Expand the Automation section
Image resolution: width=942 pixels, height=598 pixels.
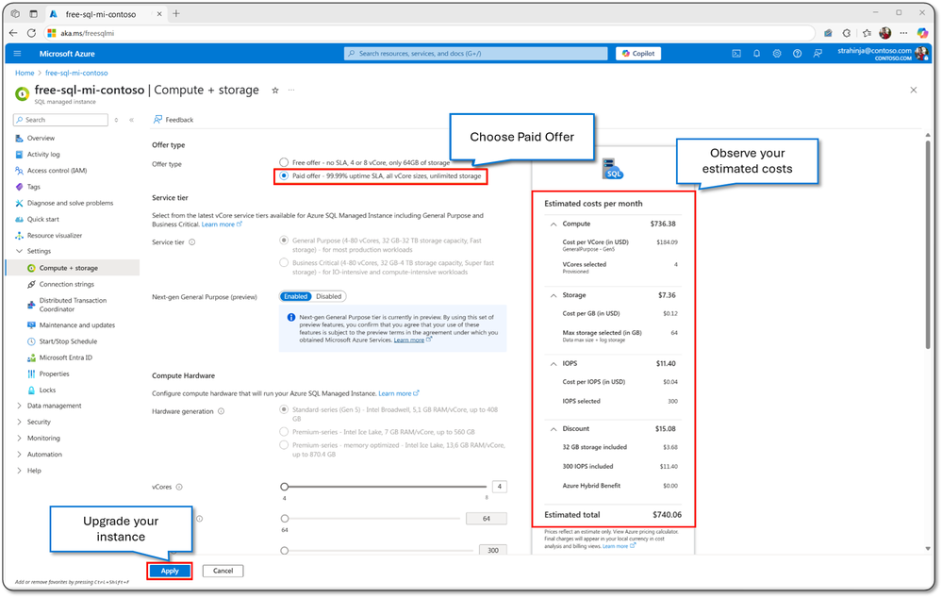(19, 455)
